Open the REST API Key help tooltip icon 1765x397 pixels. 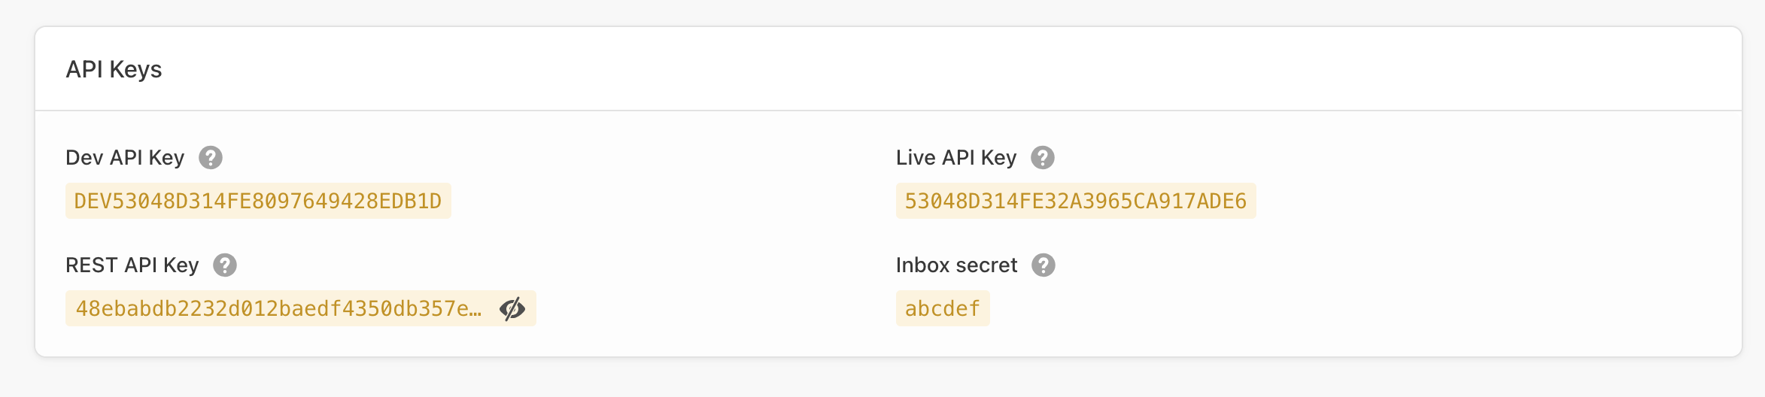[x=225, y=265]
